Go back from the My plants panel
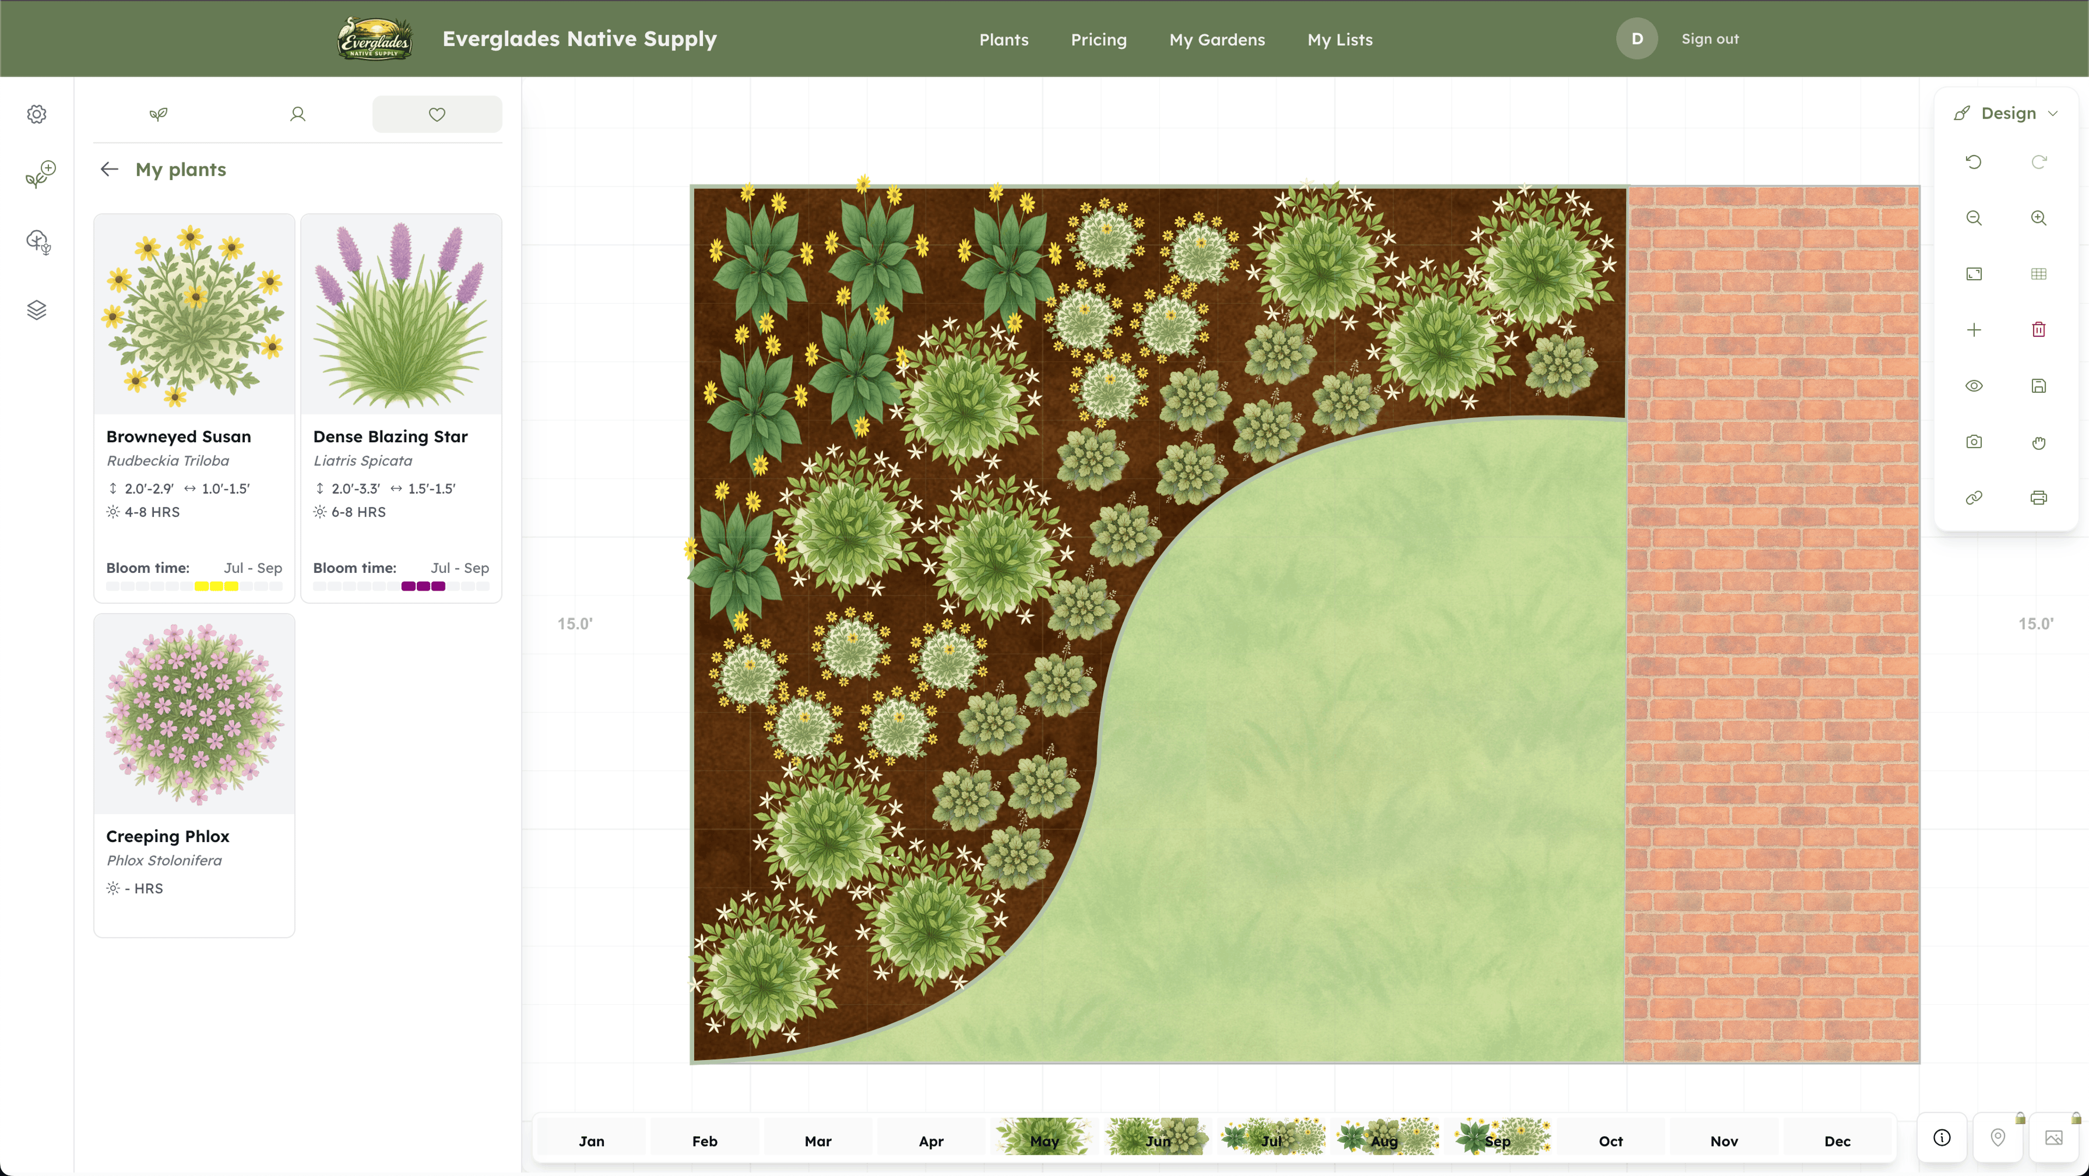This screenshot has width=2089, height=1176. tap(109, 169)
